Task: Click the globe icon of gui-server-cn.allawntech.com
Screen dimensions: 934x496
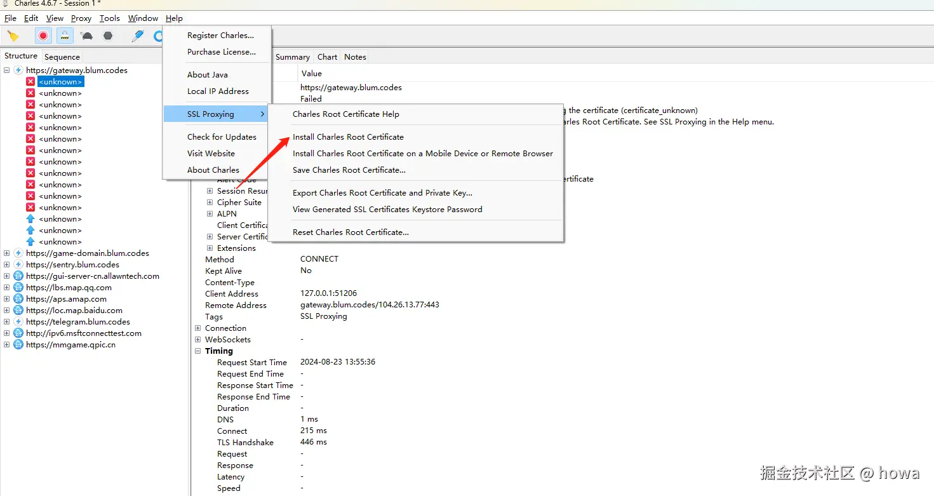Action: (18, 276)
